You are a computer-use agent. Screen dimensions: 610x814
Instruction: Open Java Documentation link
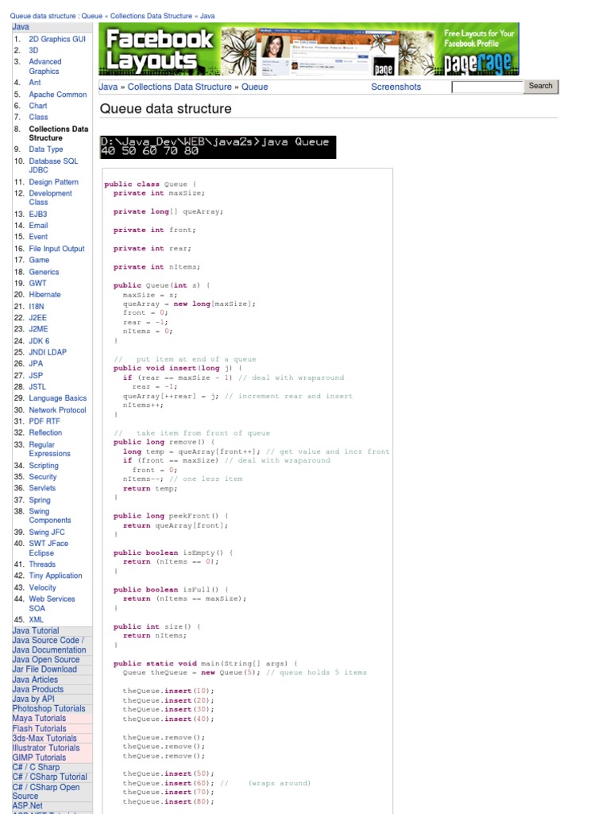pyautogui.click(x=49, y=650)
